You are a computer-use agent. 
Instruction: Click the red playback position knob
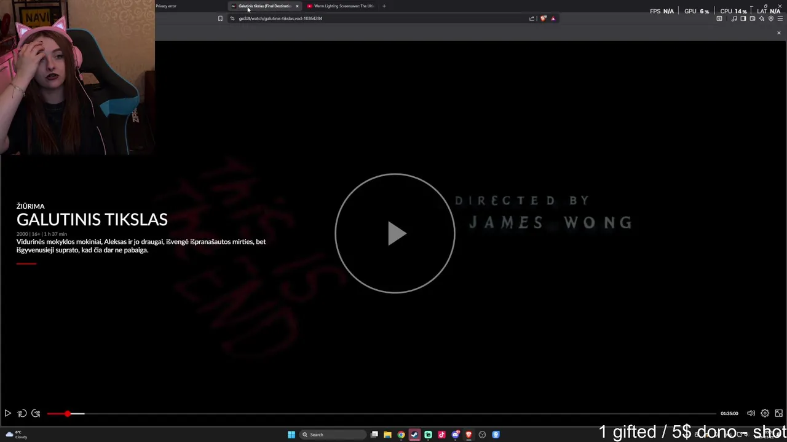click(x=68, y=414)
